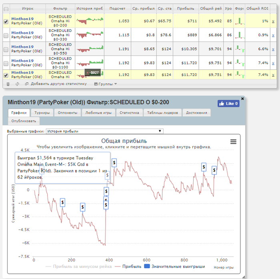Sort by the Общий рейк column header
This screenshot has height=279, width=280.
point(211,8)
